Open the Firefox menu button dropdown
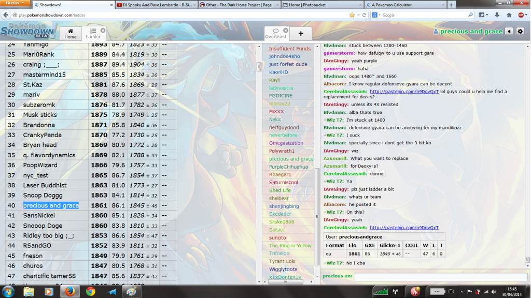 click(16, 3)
